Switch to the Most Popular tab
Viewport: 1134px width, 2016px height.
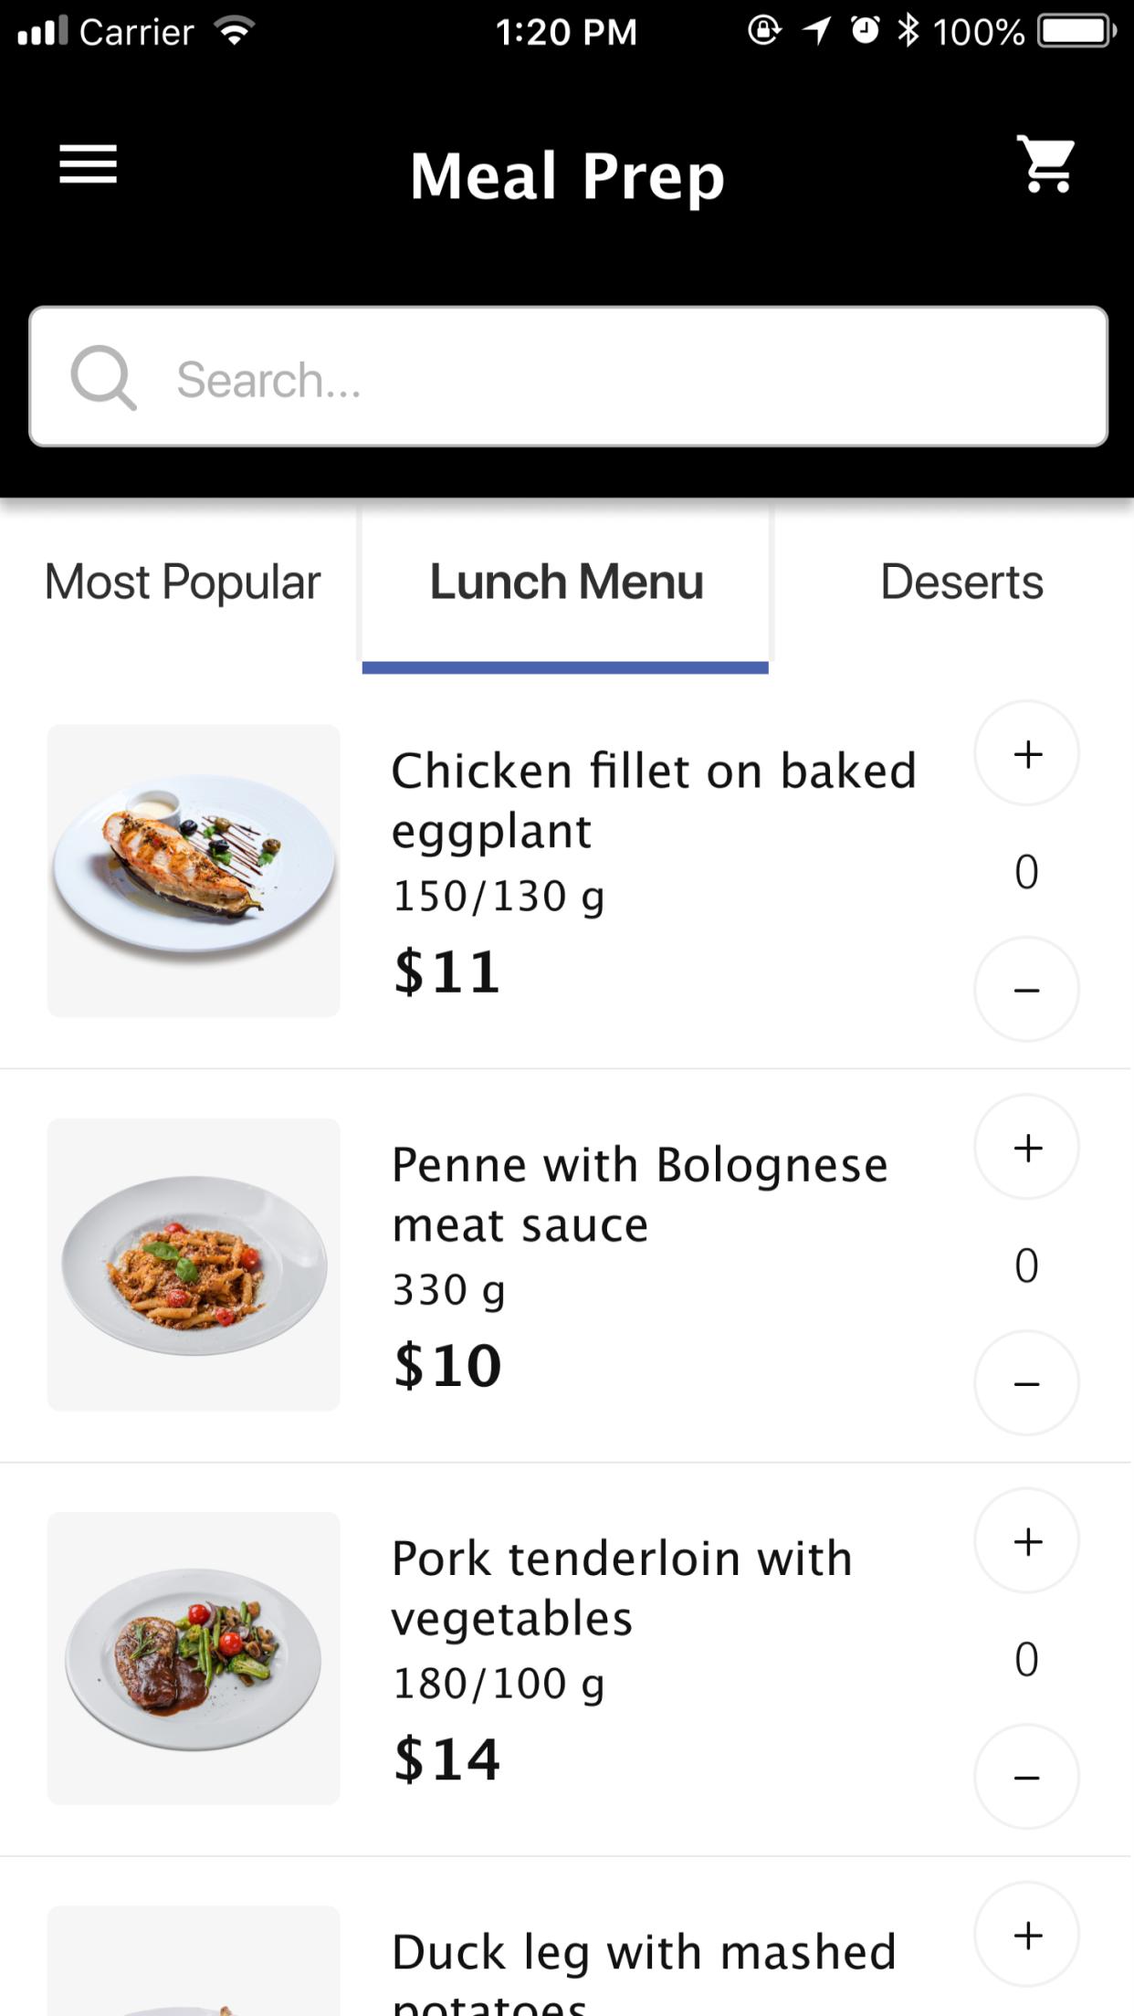pos(183,582)
